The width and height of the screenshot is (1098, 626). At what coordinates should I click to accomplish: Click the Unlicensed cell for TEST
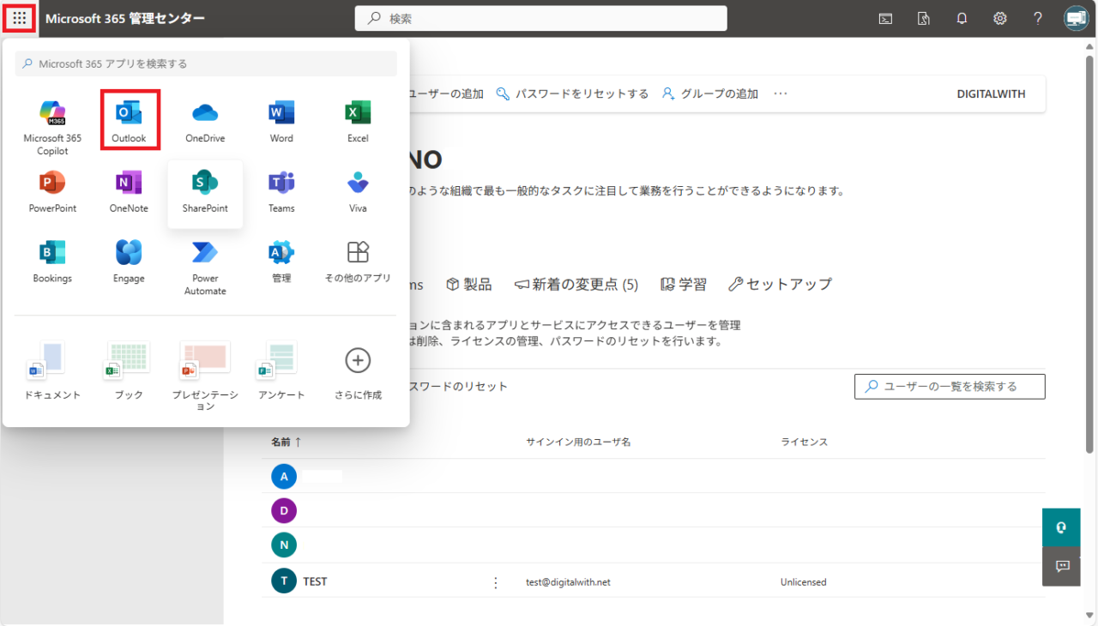(x=803, y=582)
